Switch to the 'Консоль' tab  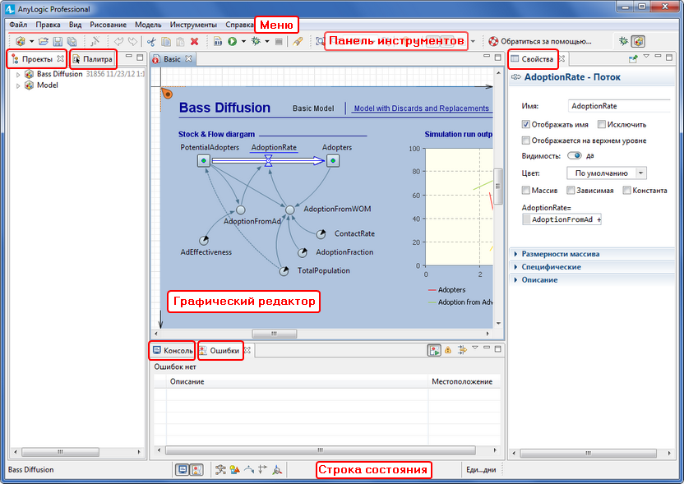[x=173, y=350]
